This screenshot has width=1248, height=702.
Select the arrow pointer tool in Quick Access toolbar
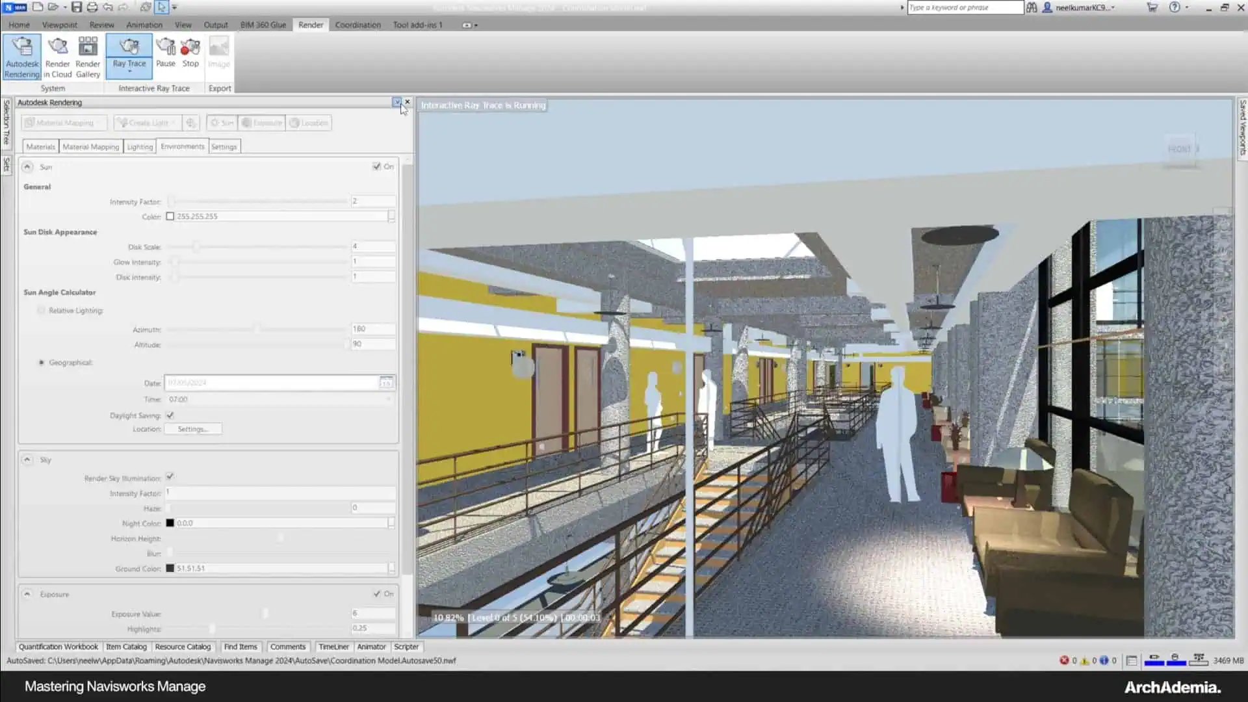tap(161, 7)
